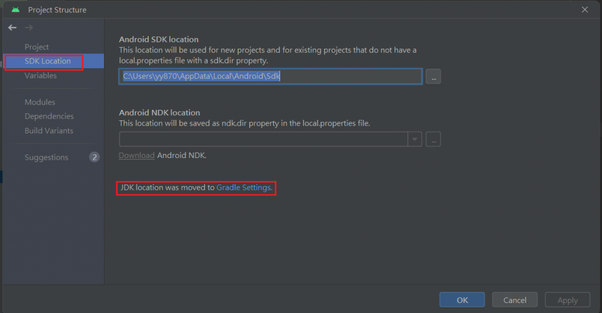The width and height of the screenshot is (602, 313).
Task: Select SDK Location in the sidebar
Action: point(53,61)
